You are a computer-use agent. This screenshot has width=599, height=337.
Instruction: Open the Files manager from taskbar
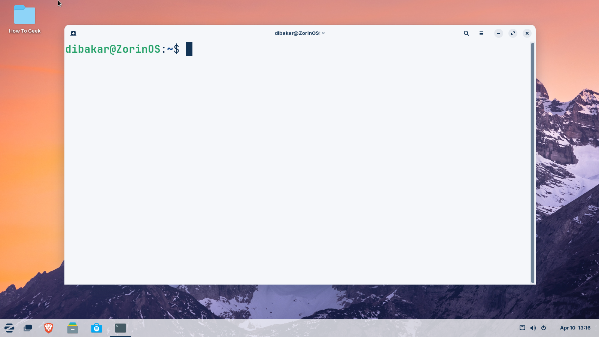73,328
